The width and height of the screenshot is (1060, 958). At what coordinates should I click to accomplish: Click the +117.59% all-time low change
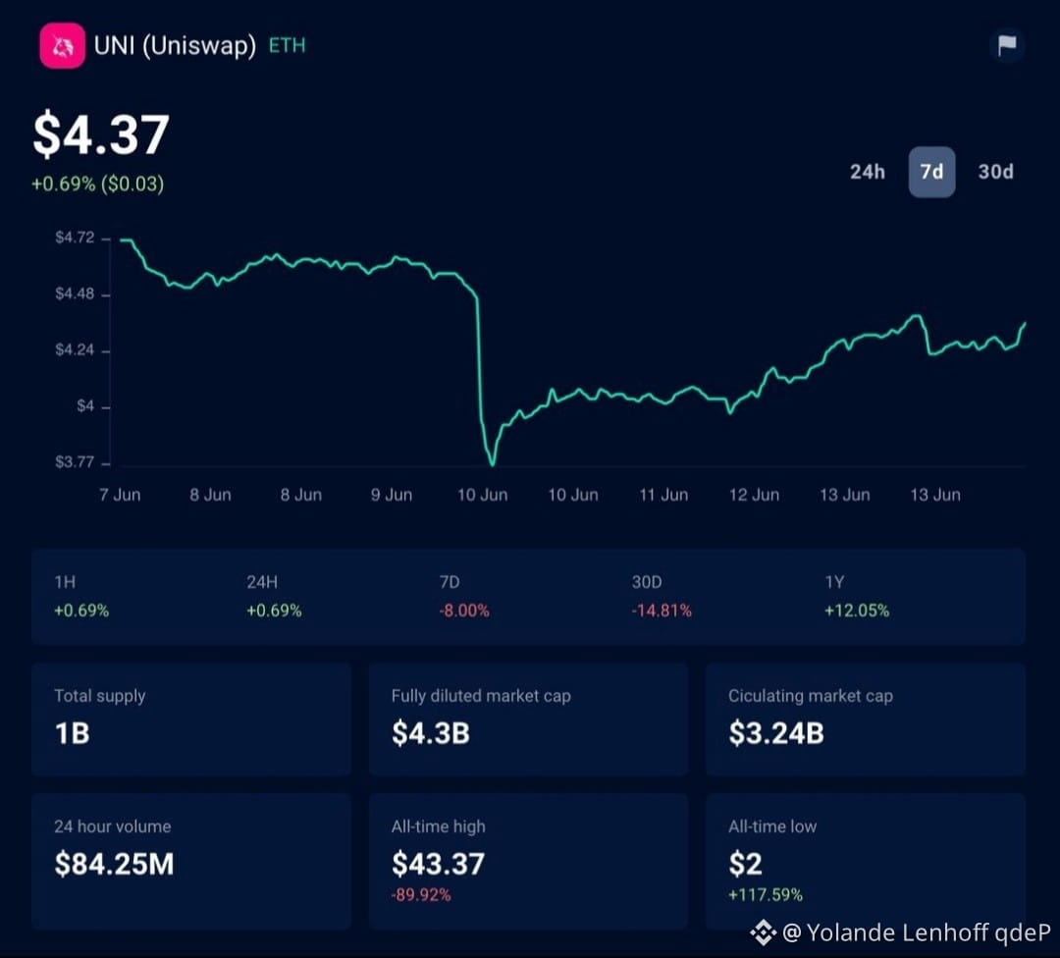coord(766,895)
